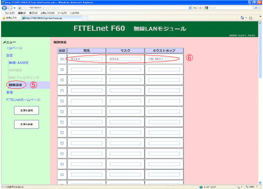Open the お気に入り menu
The height and width of the screenshot is (189, 263).
click(x=47, y=13)
